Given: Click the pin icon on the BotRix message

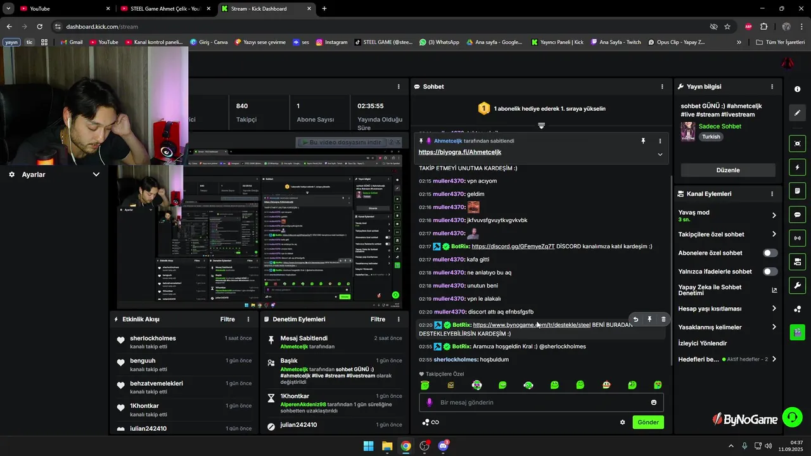Looking at the screenshot, I should (x=649, y=319).
